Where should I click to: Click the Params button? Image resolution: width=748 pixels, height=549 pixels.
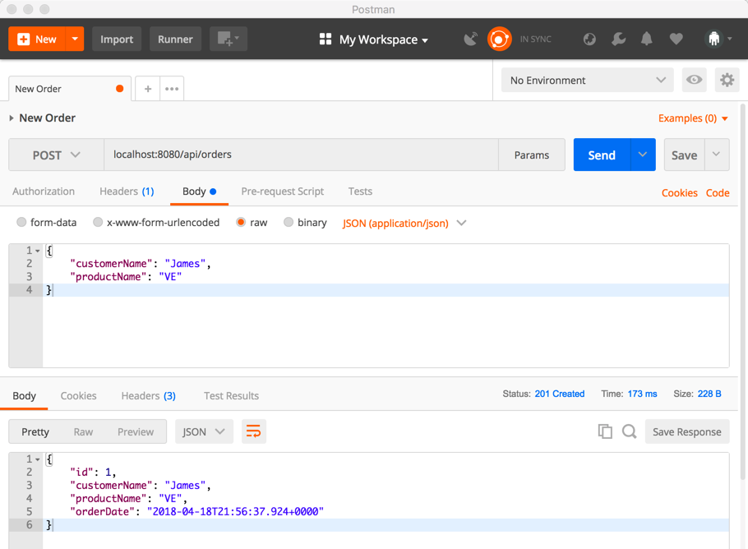tap(532, 155)
